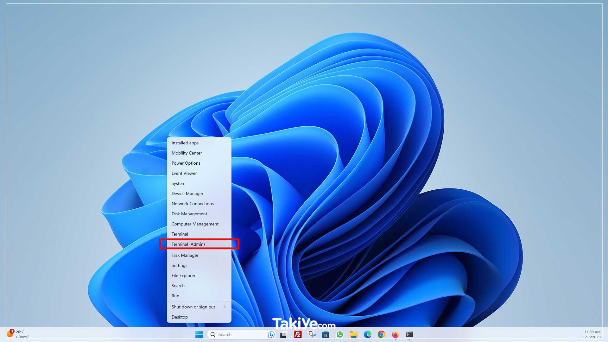Screen dimensions: 608x342
Task: Open Google Chrome from the taskbar
Action: click(x=381, y=334)
